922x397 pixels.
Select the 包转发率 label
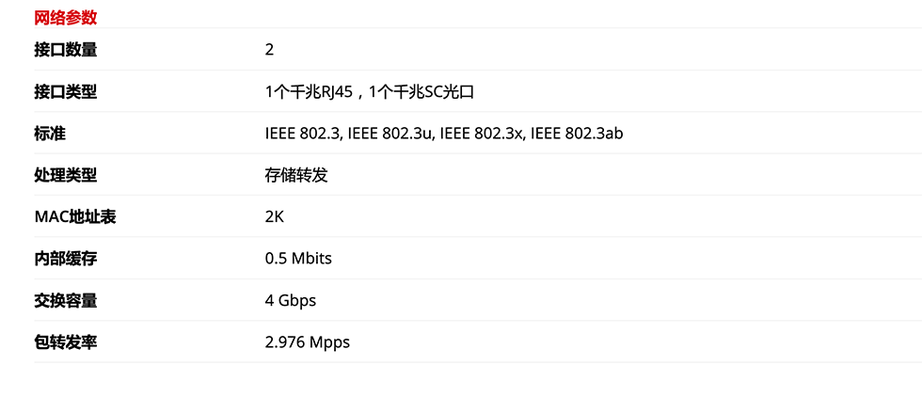65,342
